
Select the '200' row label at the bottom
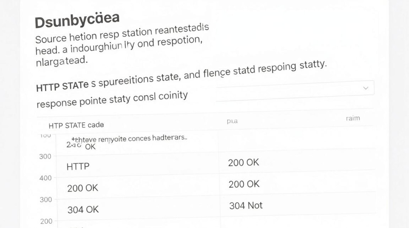coord(46,221)
